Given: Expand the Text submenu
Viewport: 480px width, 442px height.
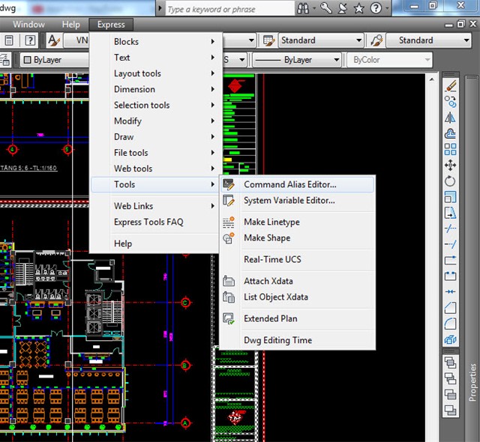Looking at the screenshot, I should click(157, 58).
